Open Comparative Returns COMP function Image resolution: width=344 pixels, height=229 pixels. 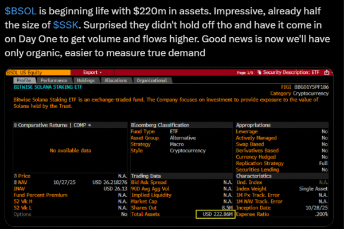[x=54, y=124]
